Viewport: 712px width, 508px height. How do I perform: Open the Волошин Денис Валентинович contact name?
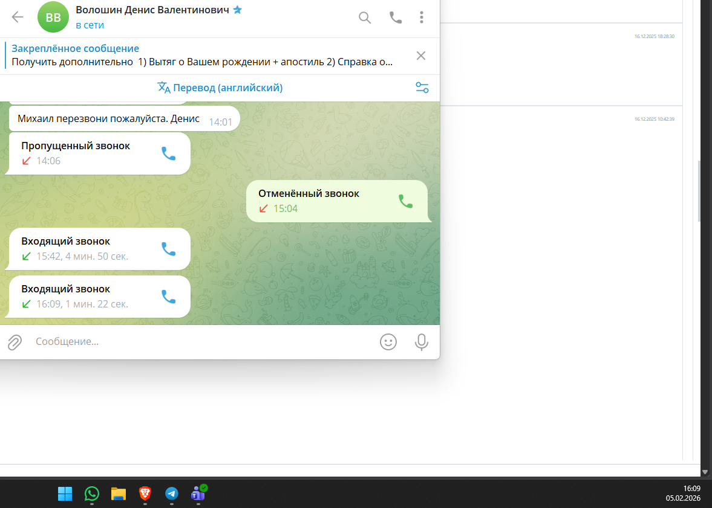point(152,10)
